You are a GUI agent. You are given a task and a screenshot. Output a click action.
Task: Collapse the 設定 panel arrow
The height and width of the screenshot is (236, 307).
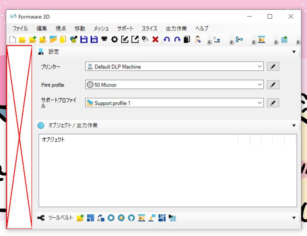point(294,52)
